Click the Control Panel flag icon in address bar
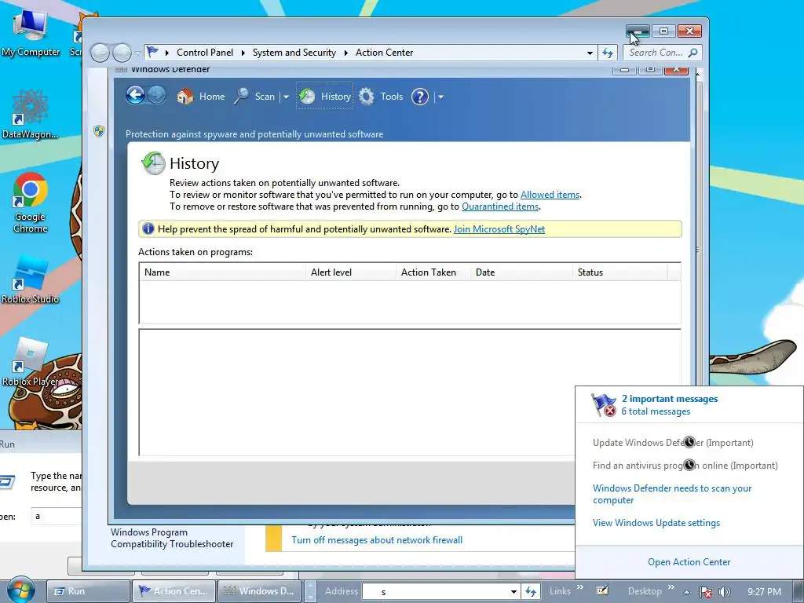Viewport: 804px width, 603px height. [x=152, y=52]
